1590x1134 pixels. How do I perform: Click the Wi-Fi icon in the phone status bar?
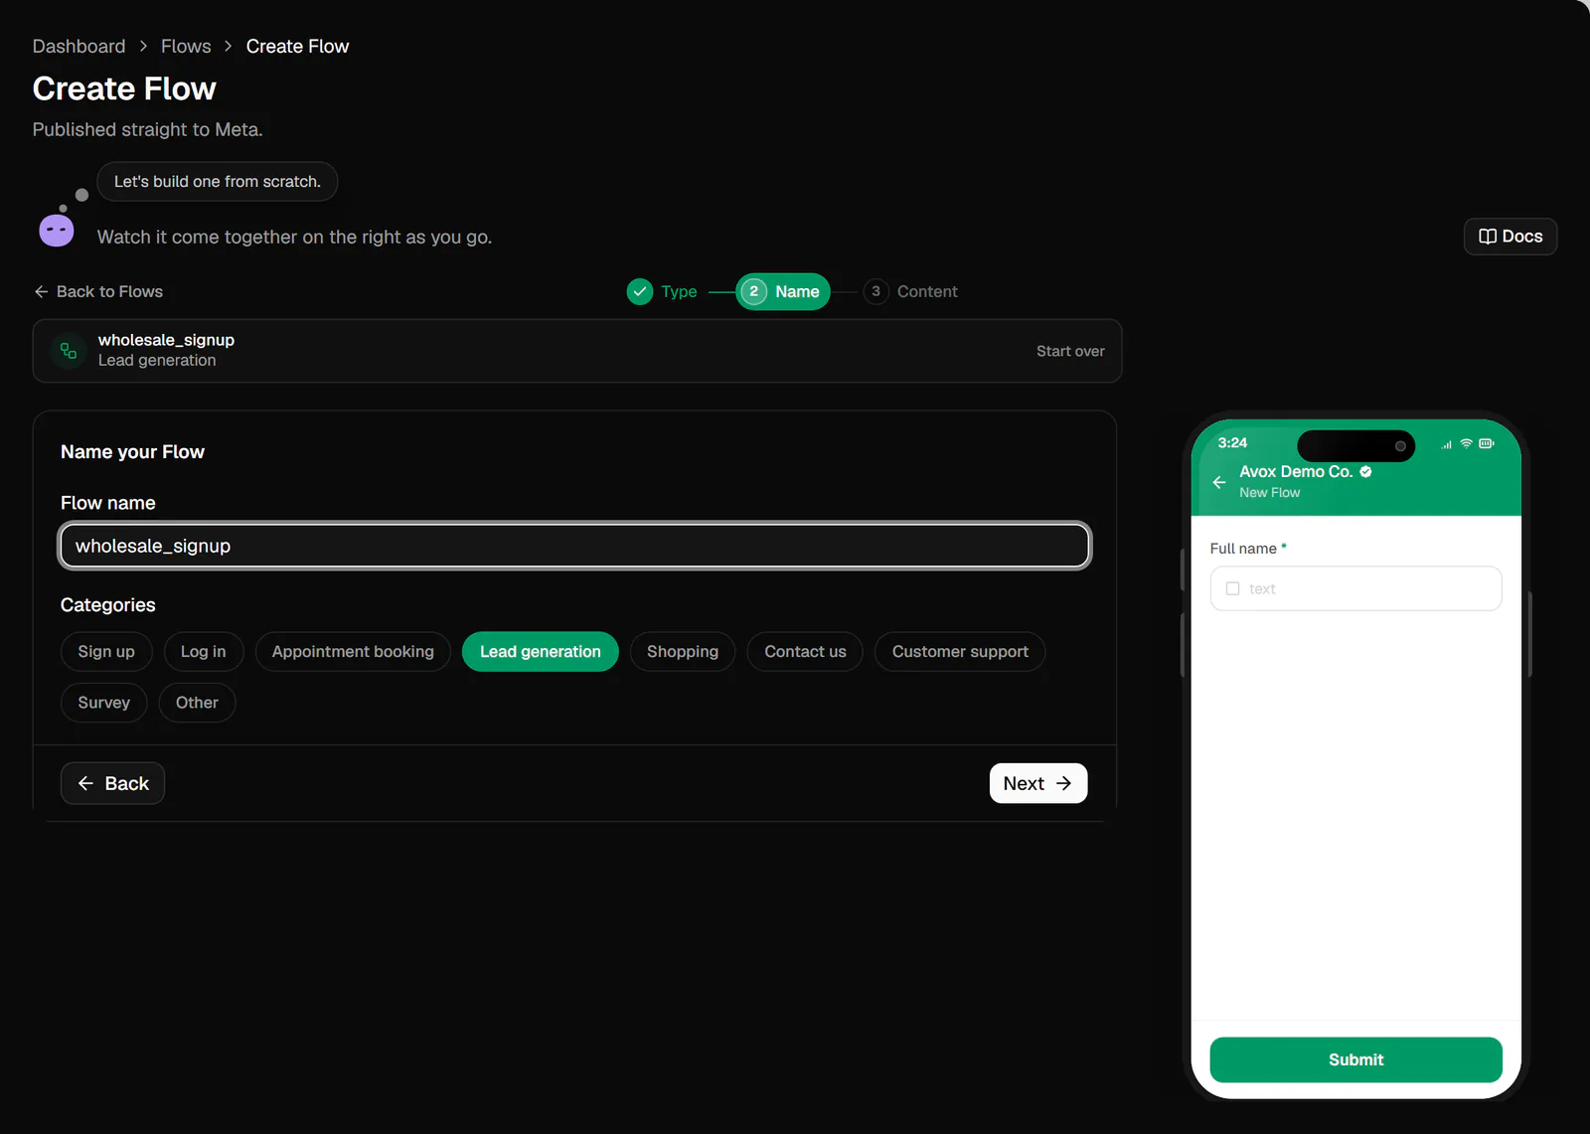(x=1466, y=443)
